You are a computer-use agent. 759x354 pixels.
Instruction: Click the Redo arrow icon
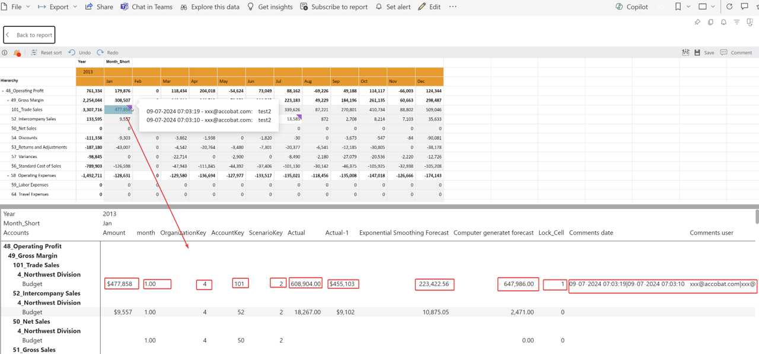100,53
